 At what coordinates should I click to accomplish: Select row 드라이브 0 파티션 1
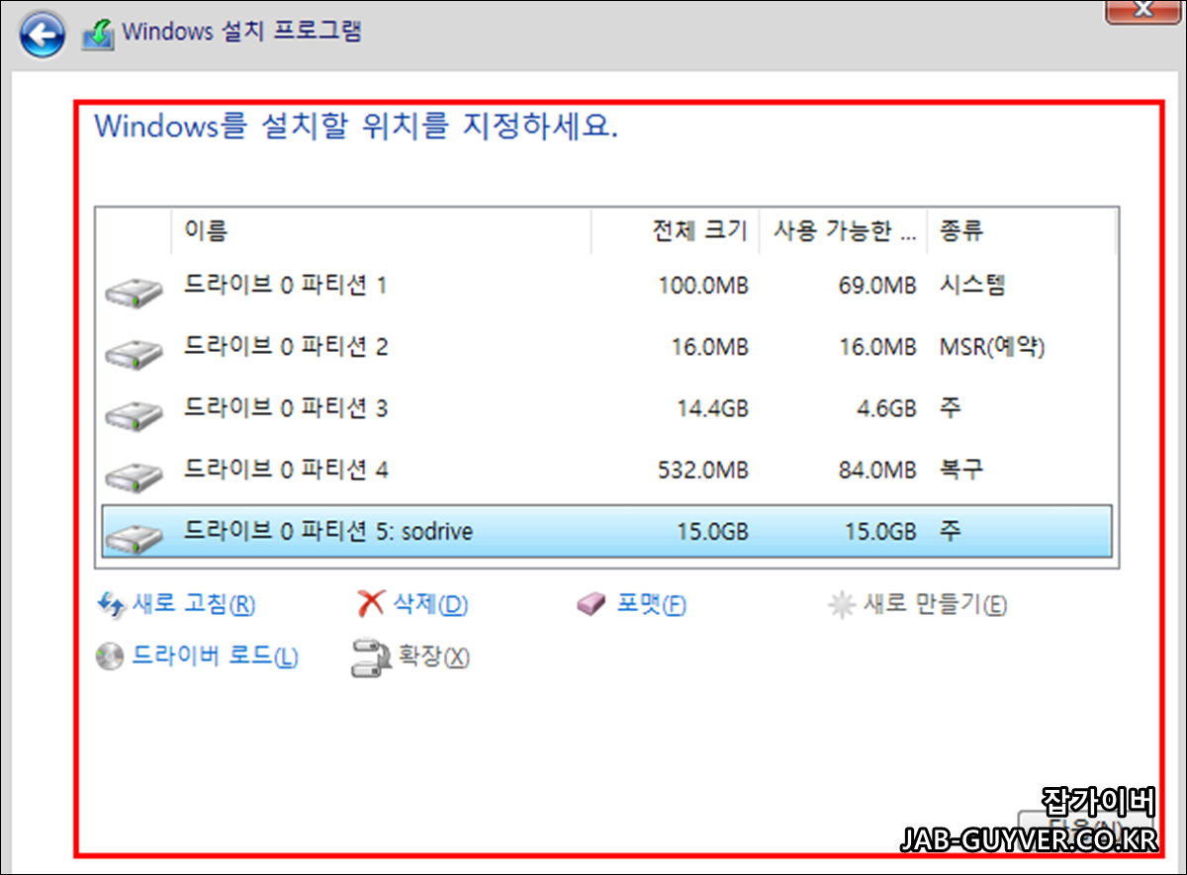pos(607,287)
